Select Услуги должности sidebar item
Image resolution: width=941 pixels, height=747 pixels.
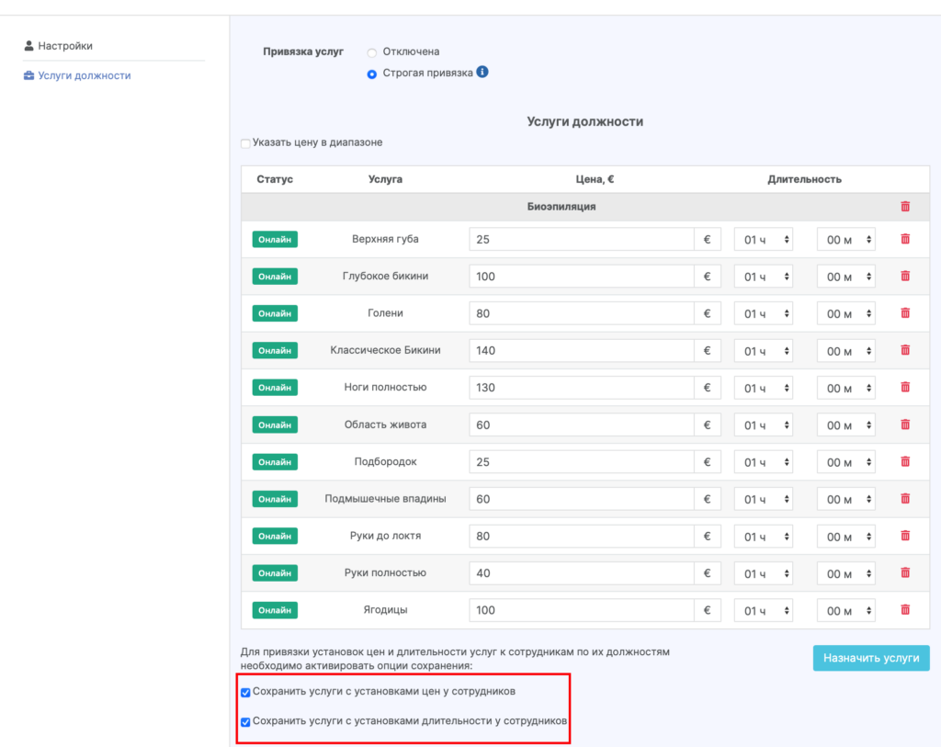84,75
